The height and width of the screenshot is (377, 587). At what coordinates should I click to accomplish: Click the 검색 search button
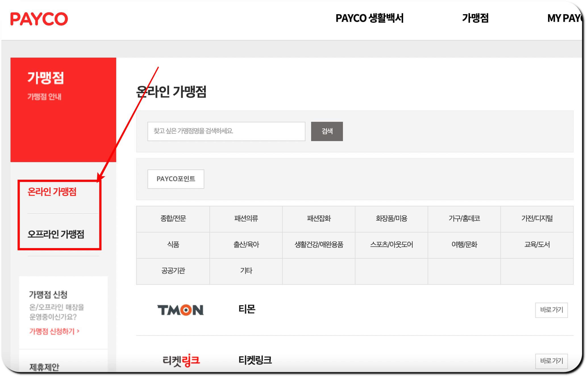[327, 131]
